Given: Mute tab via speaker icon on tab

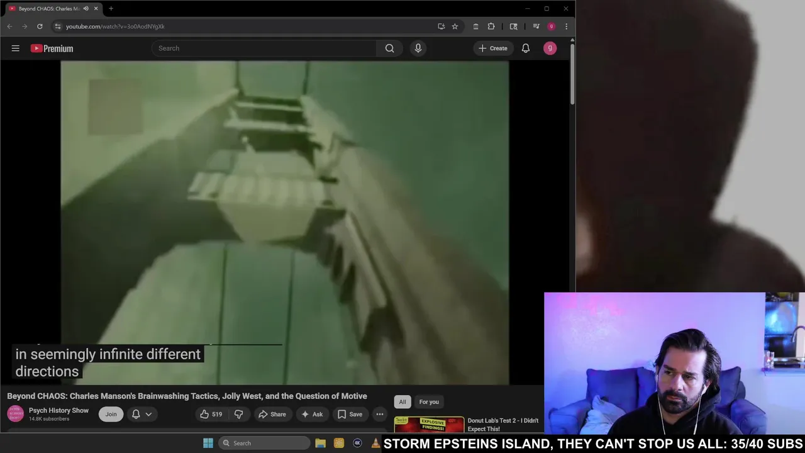Looking at the screenshot, I should [86, 9].
